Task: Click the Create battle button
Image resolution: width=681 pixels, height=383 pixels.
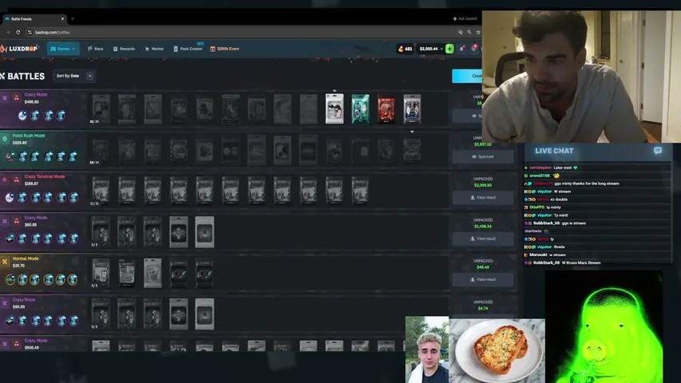Action: click(x=467, y=76)
